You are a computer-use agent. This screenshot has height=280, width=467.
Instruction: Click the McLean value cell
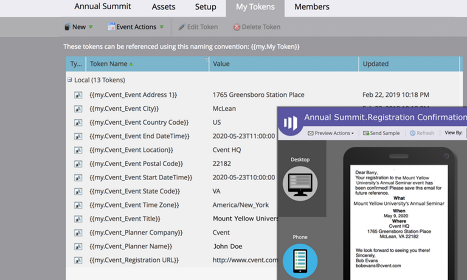(224, 109)
